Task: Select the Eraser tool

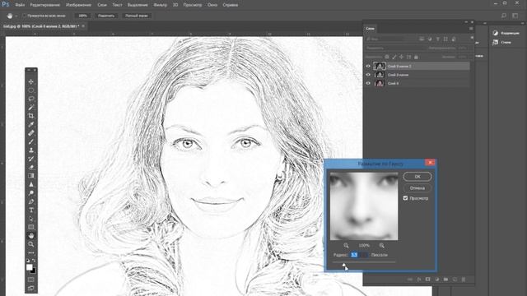Action: tap(31, 167)
